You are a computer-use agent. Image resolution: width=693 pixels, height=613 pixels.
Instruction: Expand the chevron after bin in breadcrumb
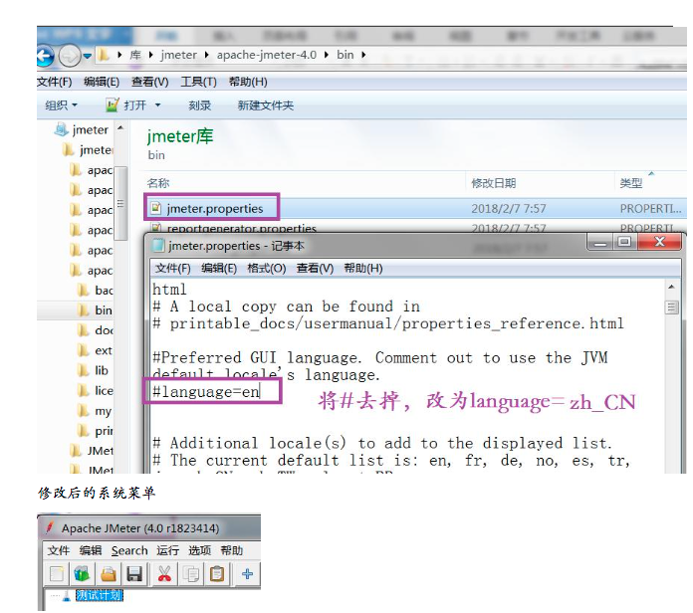[363, 55]
